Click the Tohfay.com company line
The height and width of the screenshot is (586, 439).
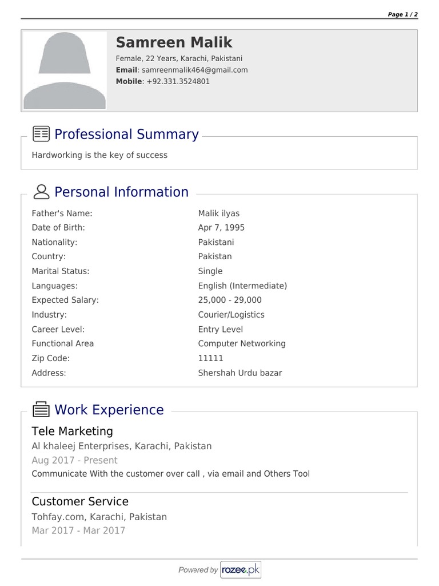coord(99,517)
